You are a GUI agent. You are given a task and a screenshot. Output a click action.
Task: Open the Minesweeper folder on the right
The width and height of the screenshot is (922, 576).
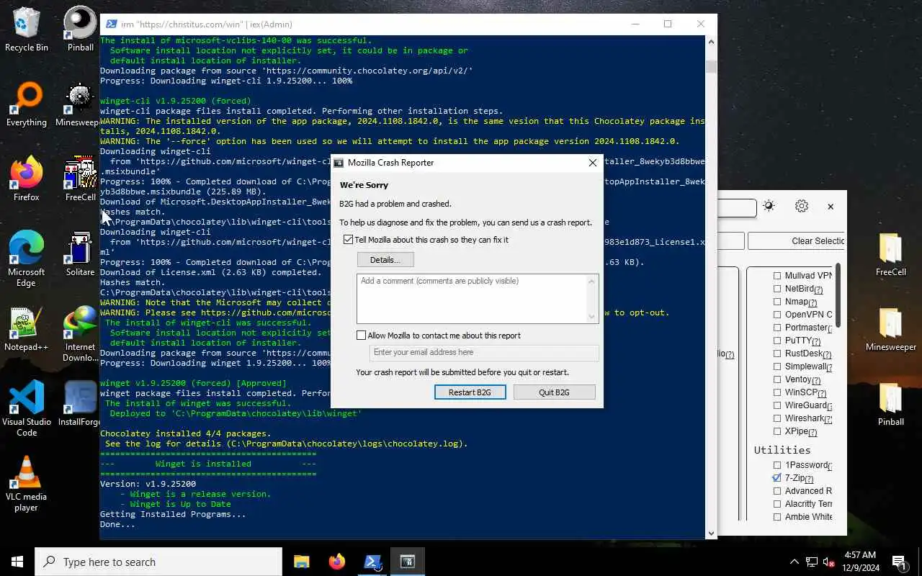click(891, 330)
